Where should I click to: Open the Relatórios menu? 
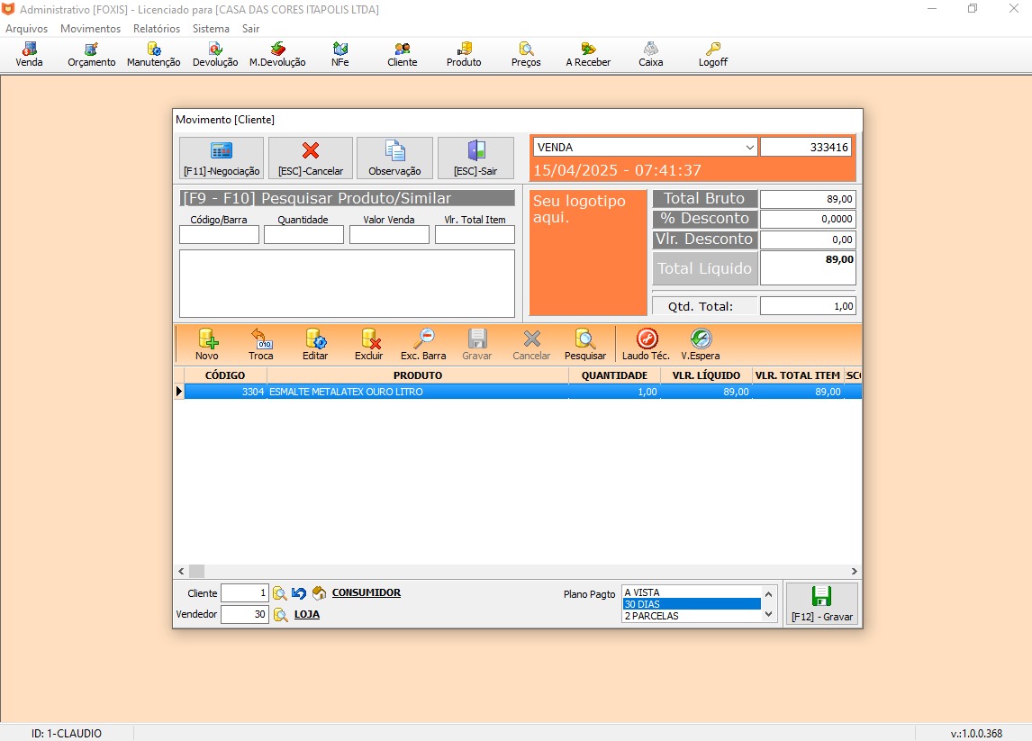[156, 29]
